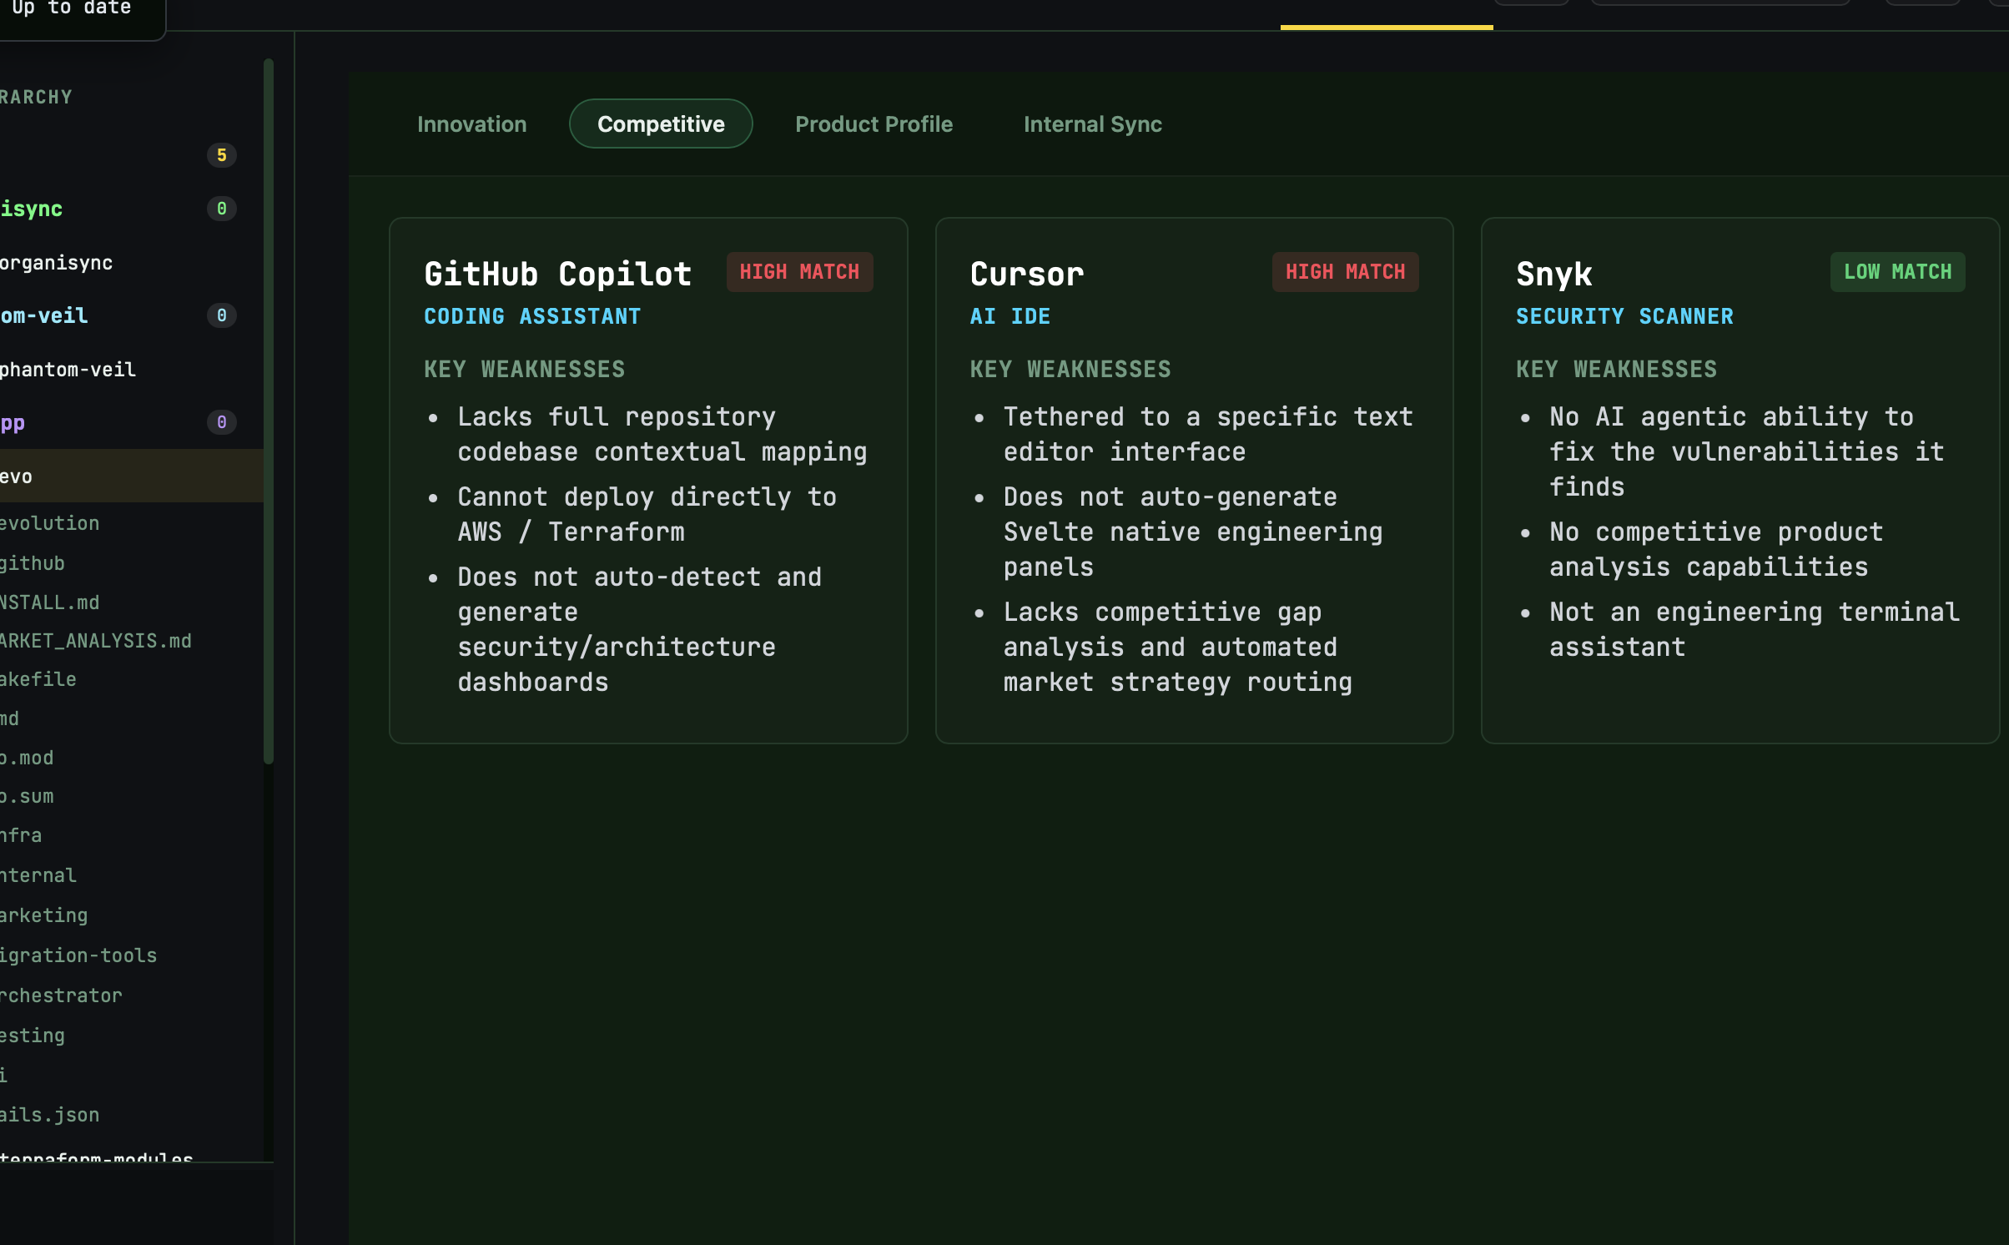Click the 'SECURITY SCANNER' category label
This screenshot has height=1245, width=2009.
point(1624,317)
